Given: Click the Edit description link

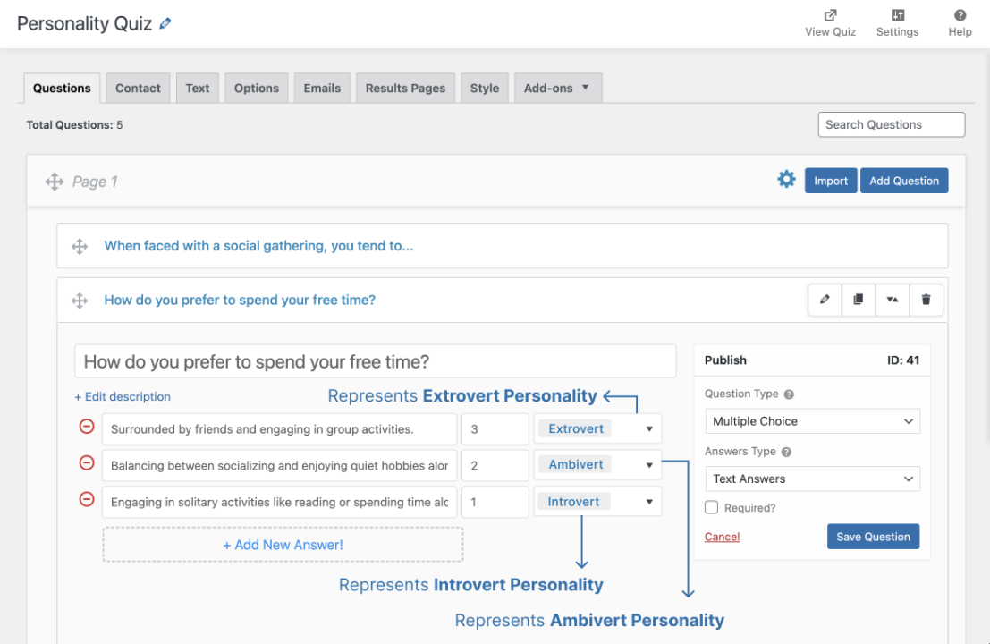Looking at the screenshot, I should (x=123, y=396).
